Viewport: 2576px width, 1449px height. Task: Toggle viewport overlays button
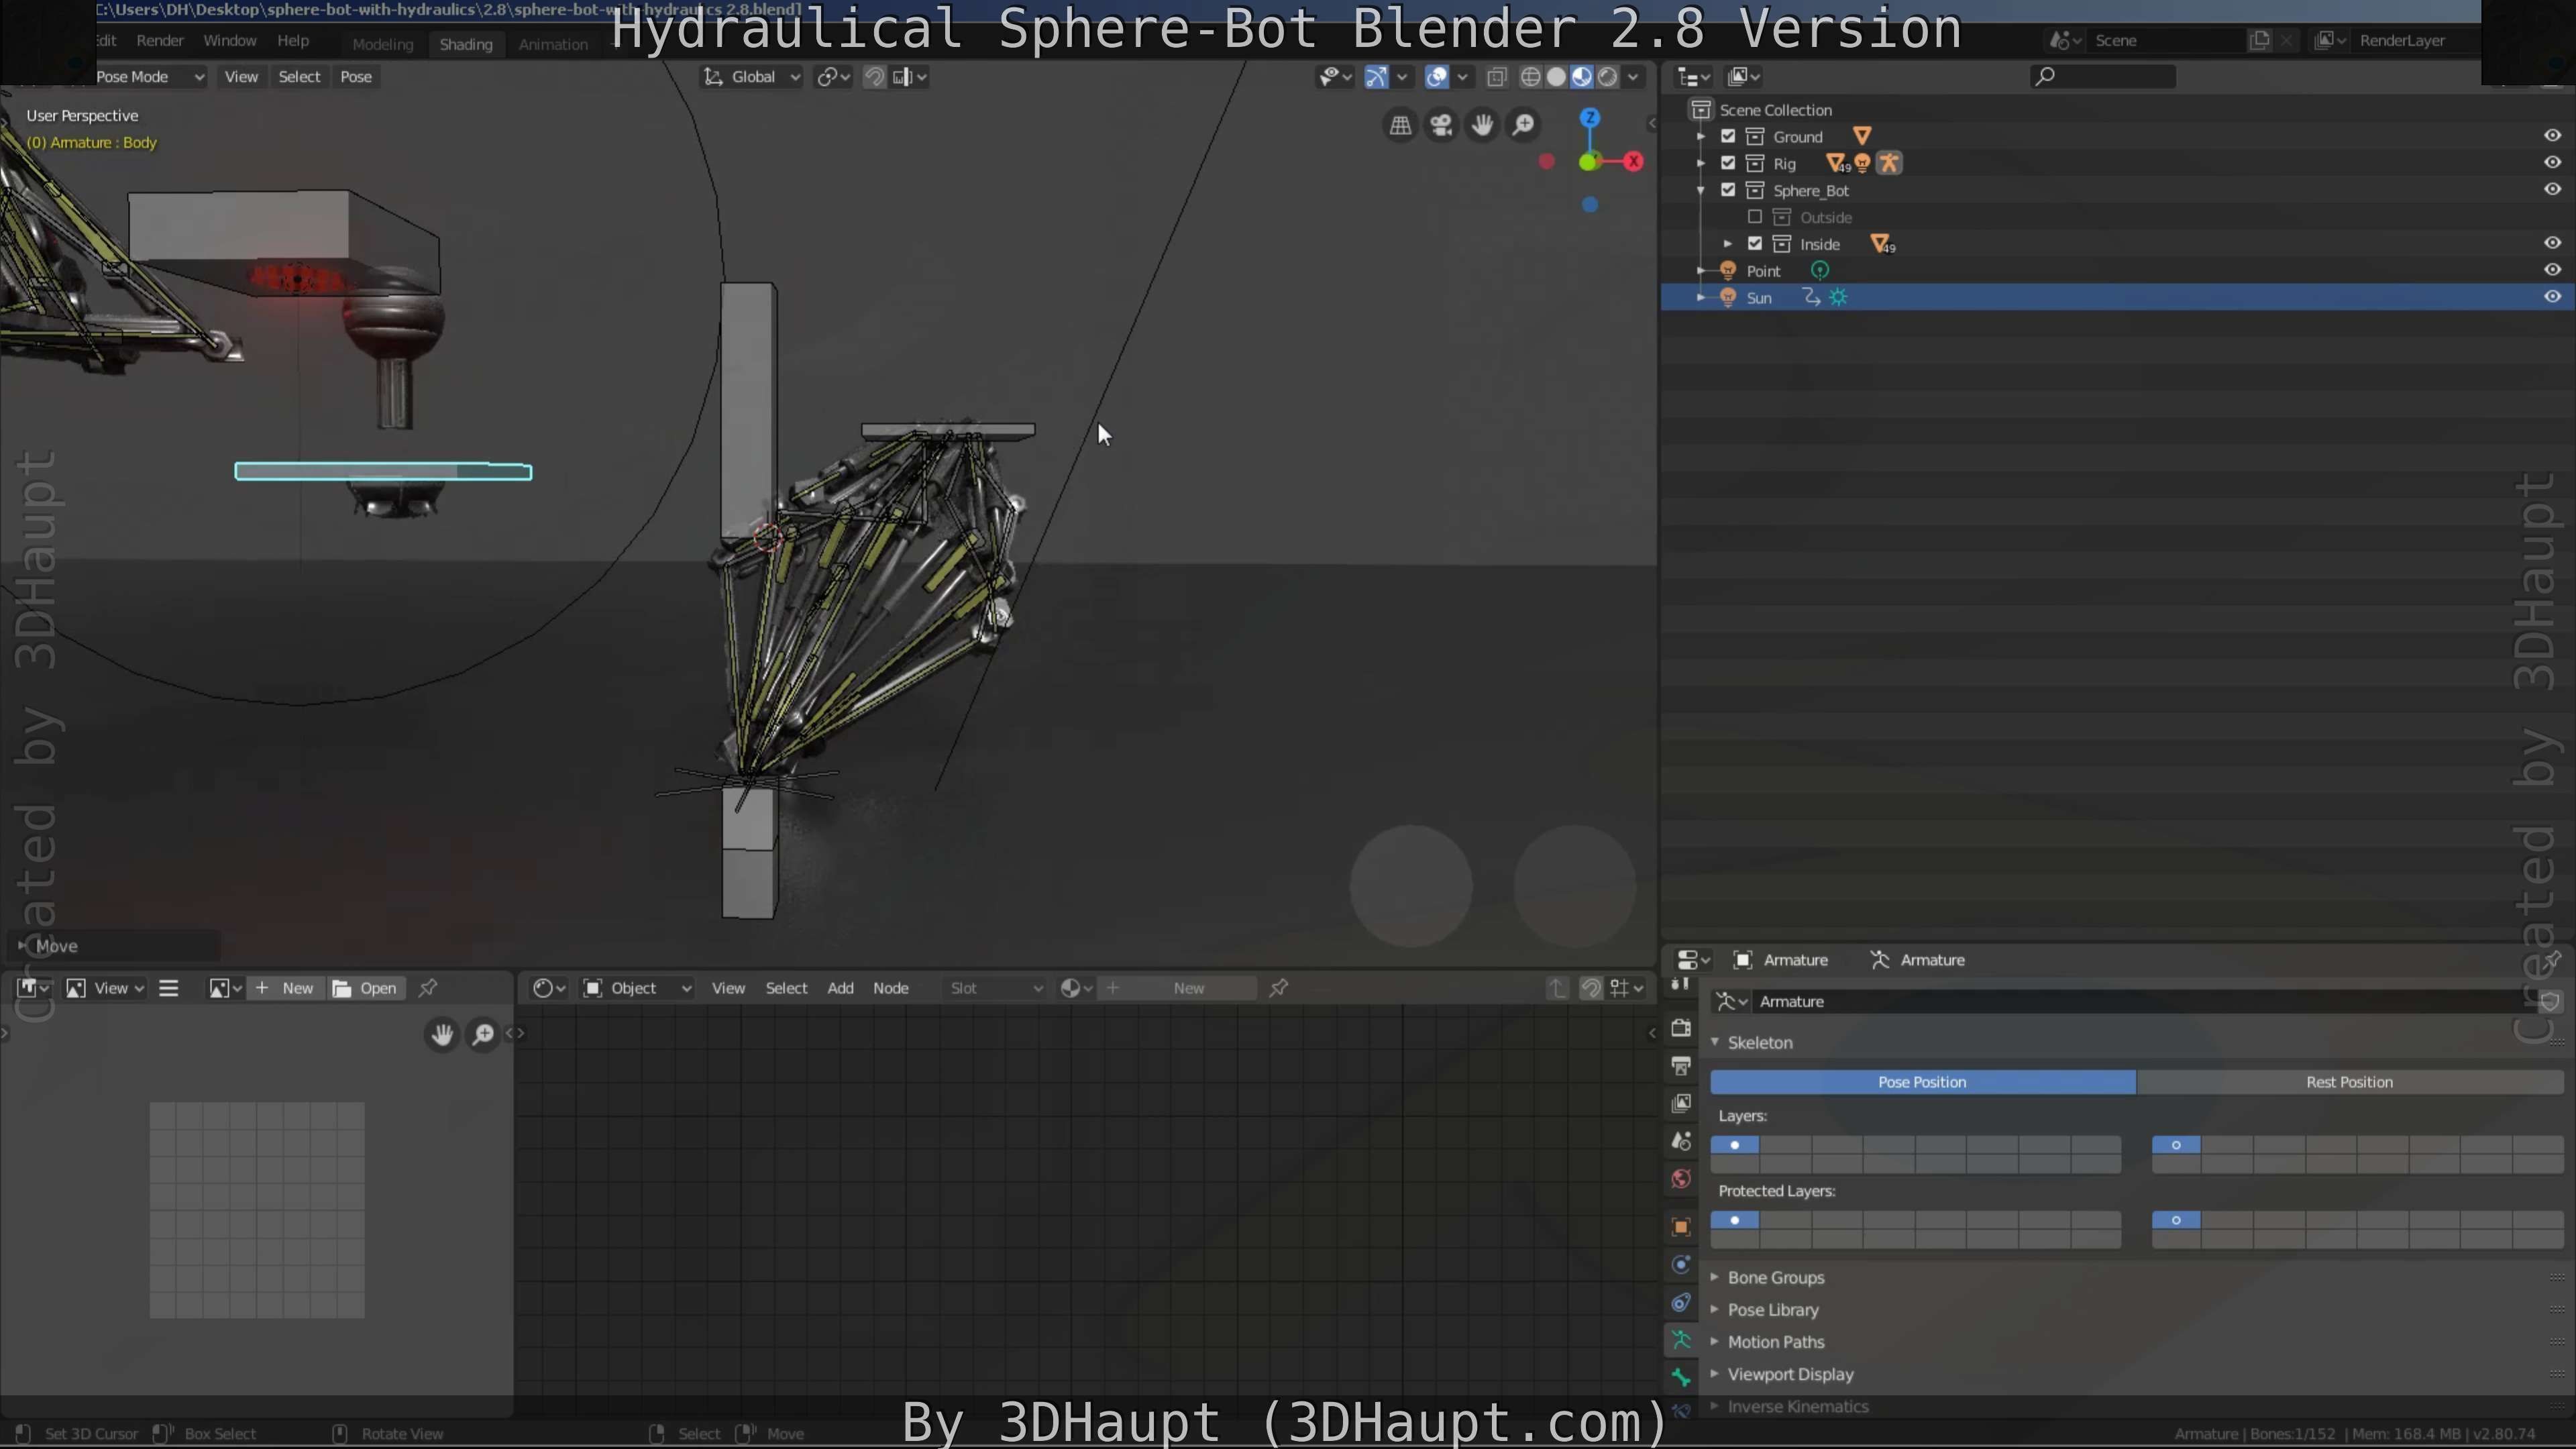[x=1437, y=77]
